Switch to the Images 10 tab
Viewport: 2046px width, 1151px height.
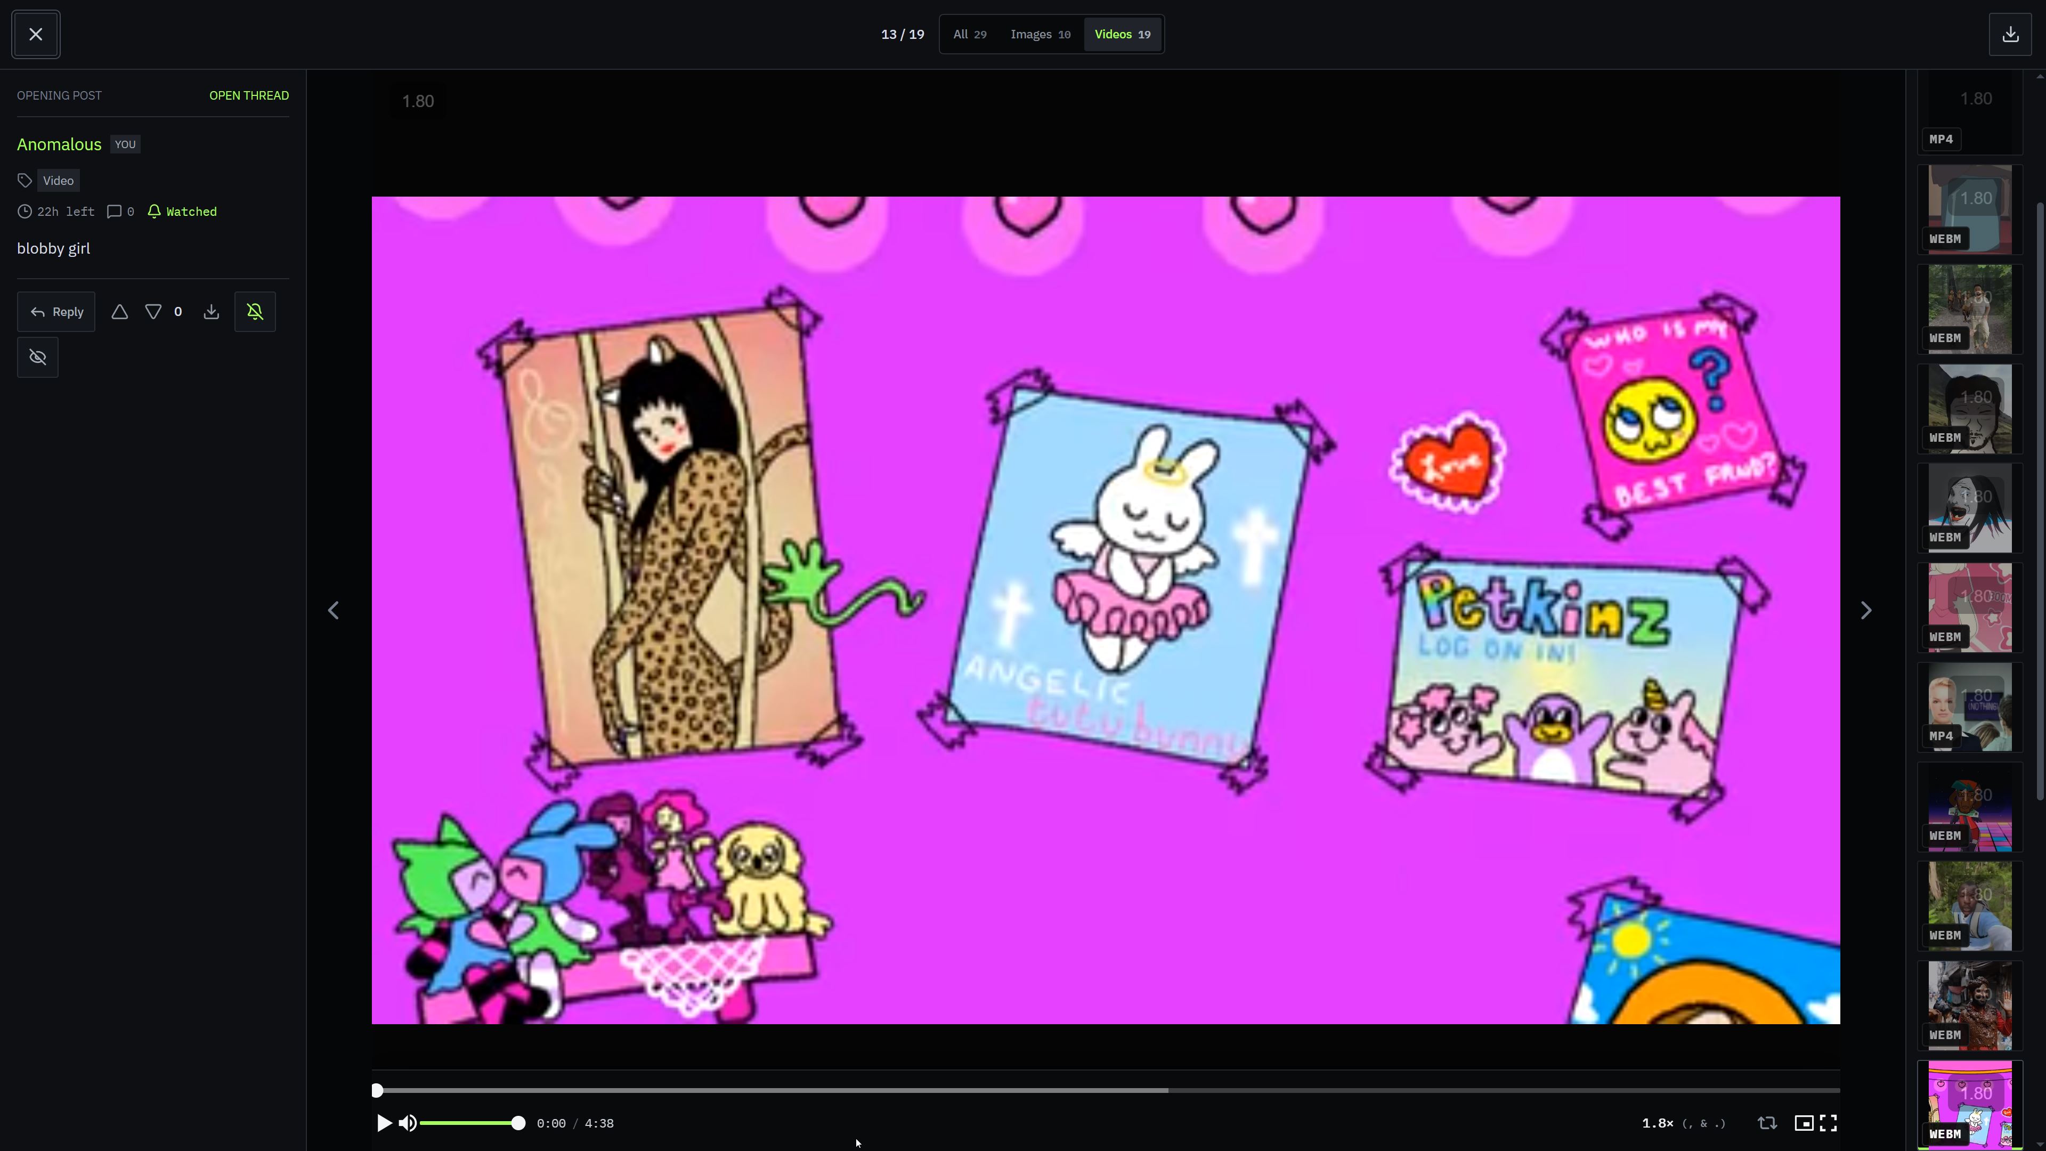[1041, 34]
